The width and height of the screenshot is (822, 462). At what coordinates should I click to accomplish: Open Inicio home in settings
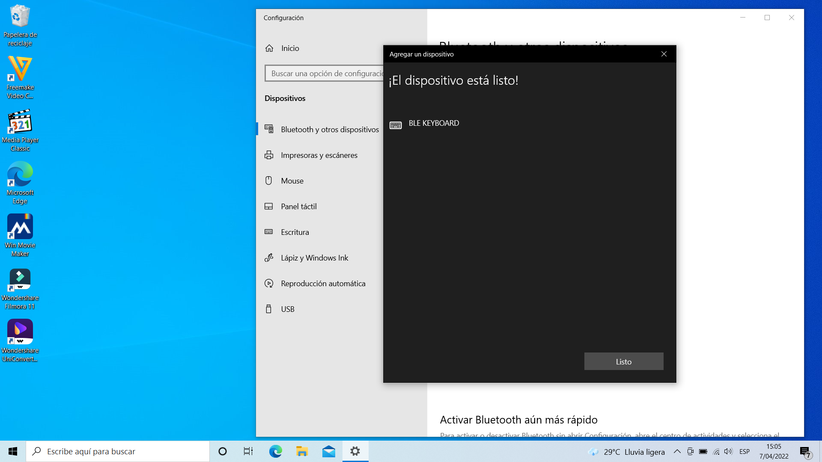(290, 48)
